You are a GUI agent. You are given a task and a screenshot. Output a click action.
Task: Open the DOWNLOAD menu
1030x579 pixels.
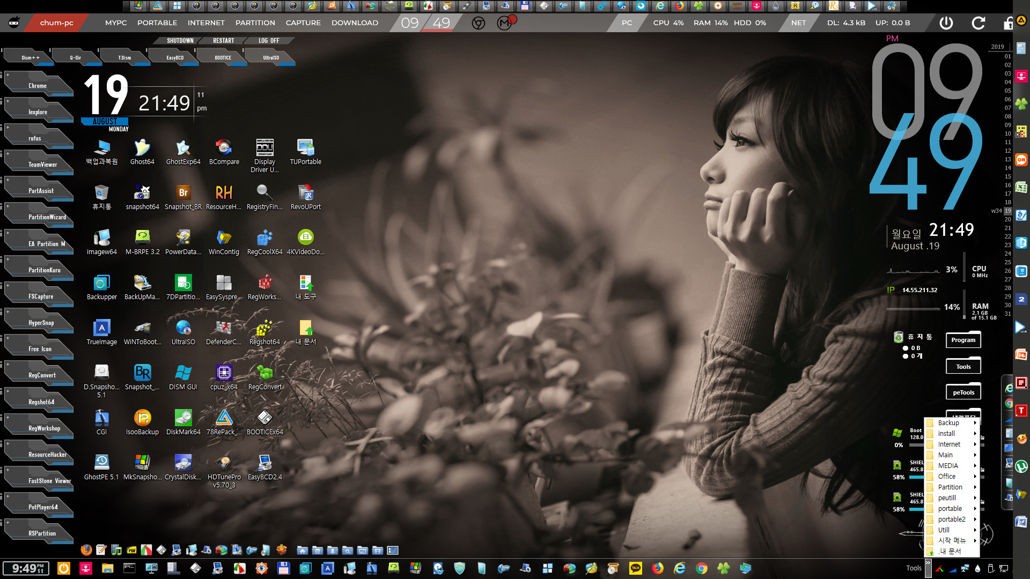[x=355, y=23]
